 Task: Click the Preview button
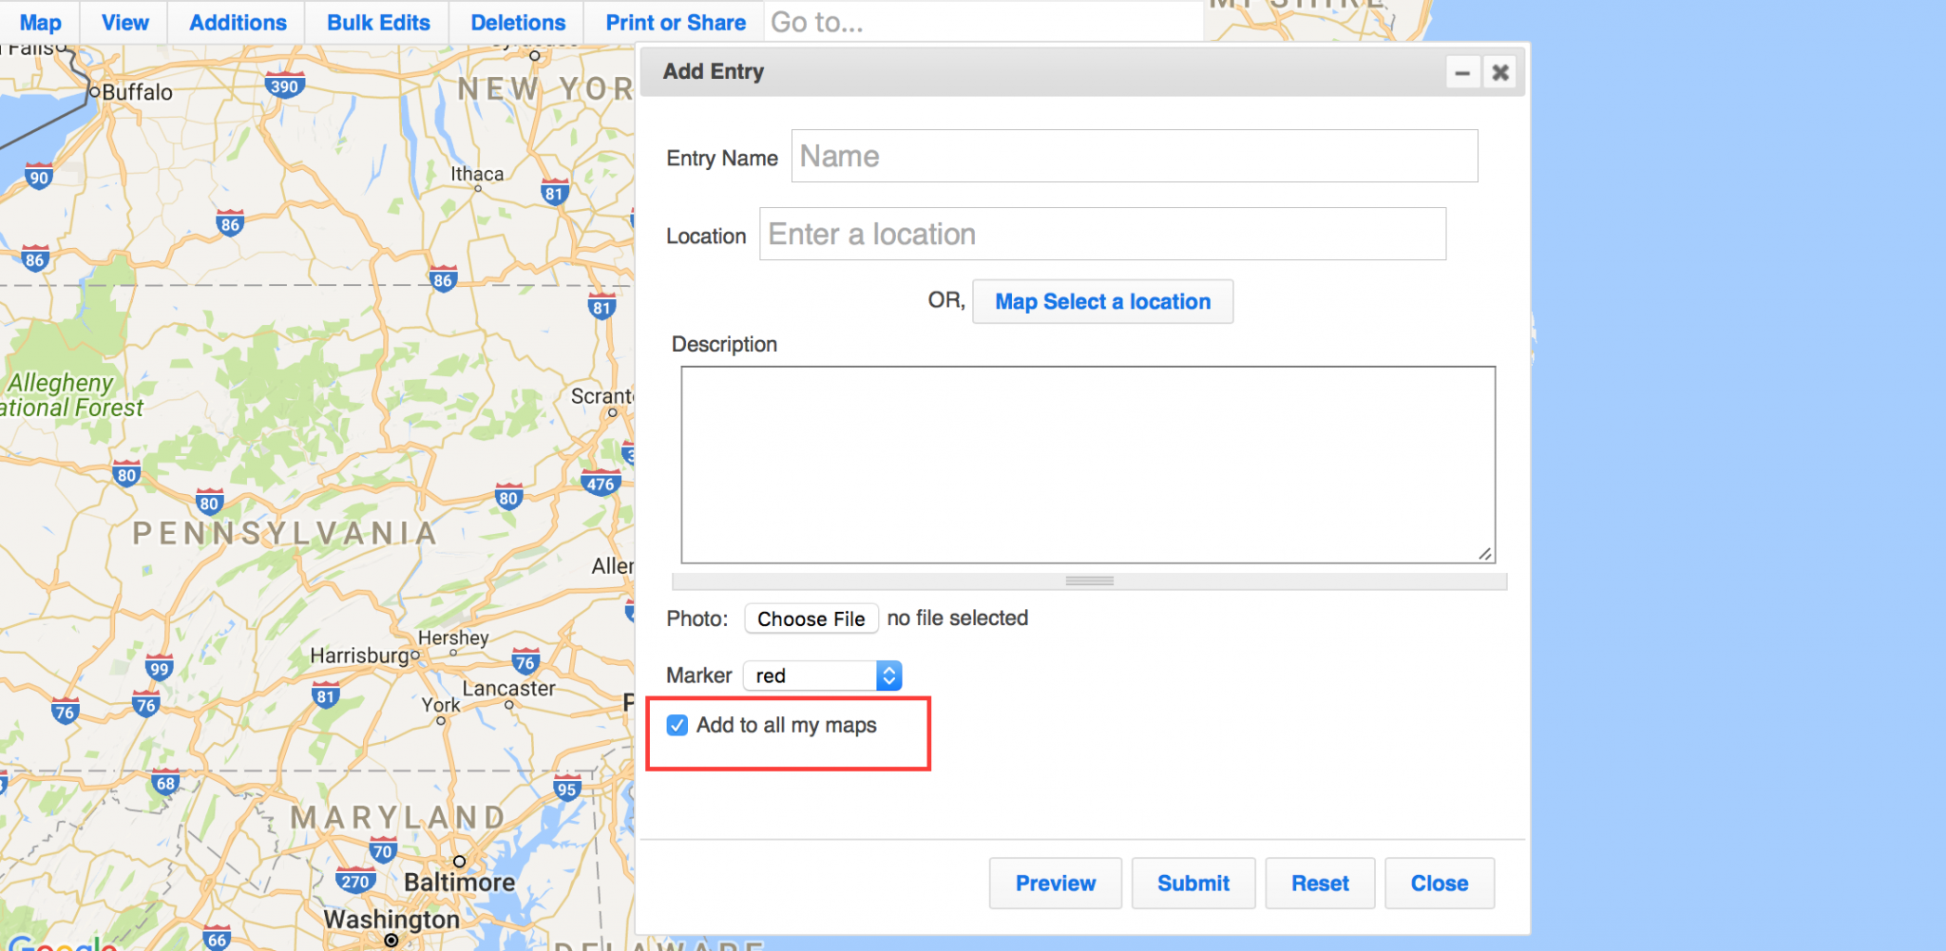pyautogui.click(x=1056, y=884)
